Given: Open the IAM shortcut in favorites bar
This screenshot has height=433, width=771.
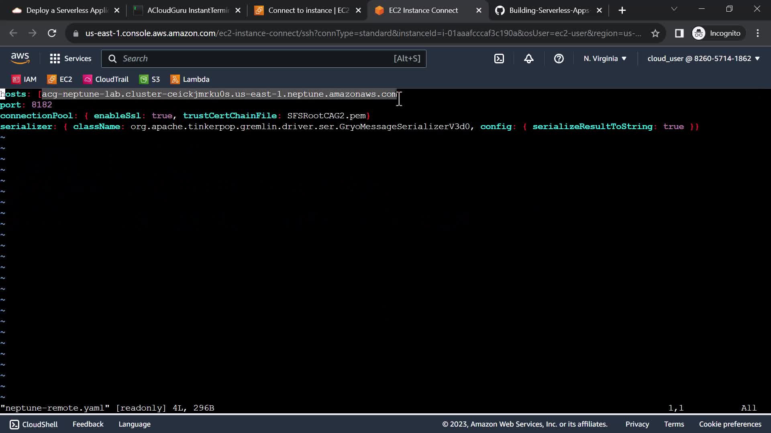Looking at the screenshot, I should [x=24, y=79].
